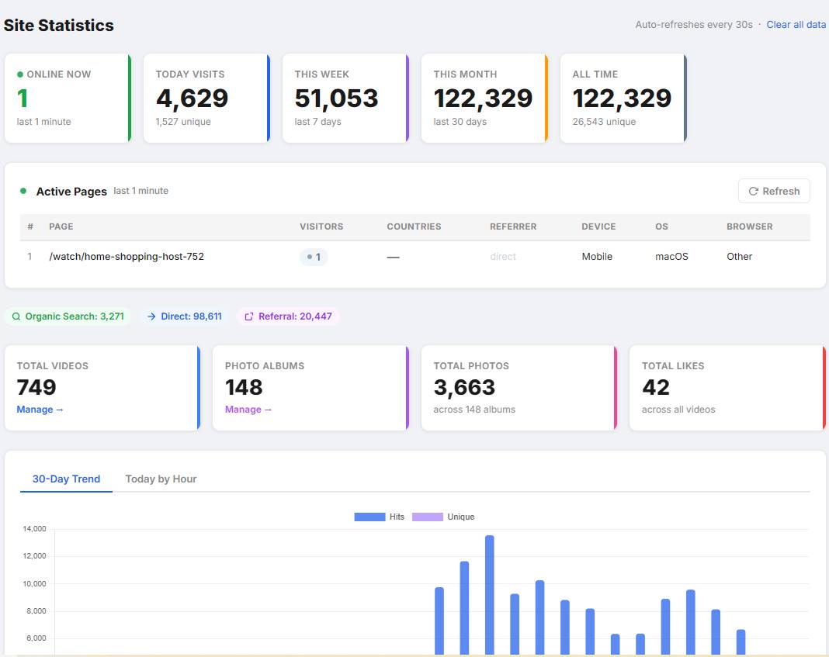Click the Referral: 20,447 pill
This screenshot has height=657, width=829.
[288, 316]
